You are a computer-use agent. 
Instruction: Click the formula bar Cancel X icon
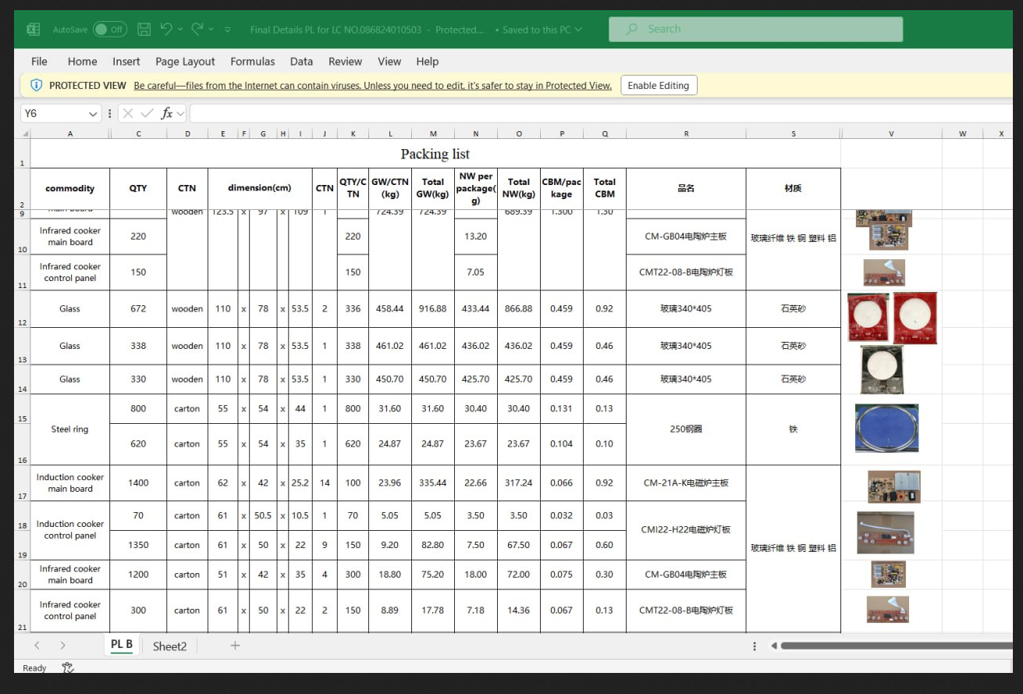click(x=128, y=113)
